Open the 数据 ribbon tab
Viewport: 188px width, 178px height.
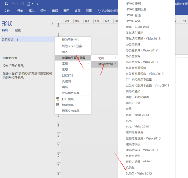click(55, 11)
